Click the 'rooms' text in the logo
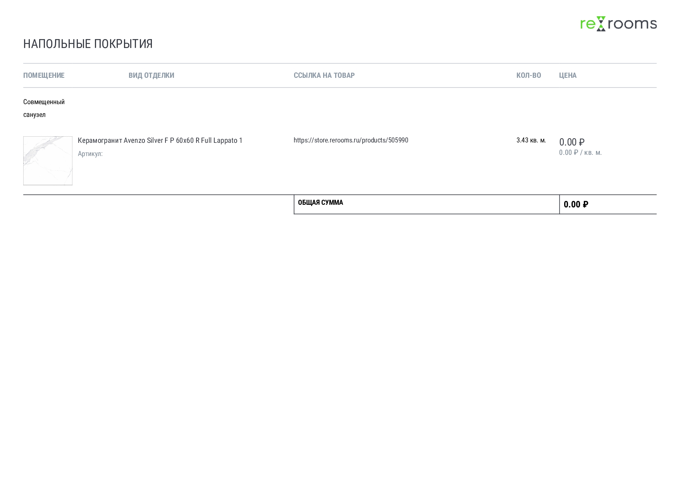Screen dimensions: 680x480 632,24
